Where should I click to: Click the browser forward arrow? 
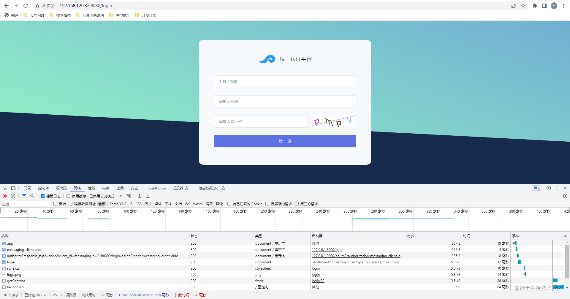click(x=16, y=6)
